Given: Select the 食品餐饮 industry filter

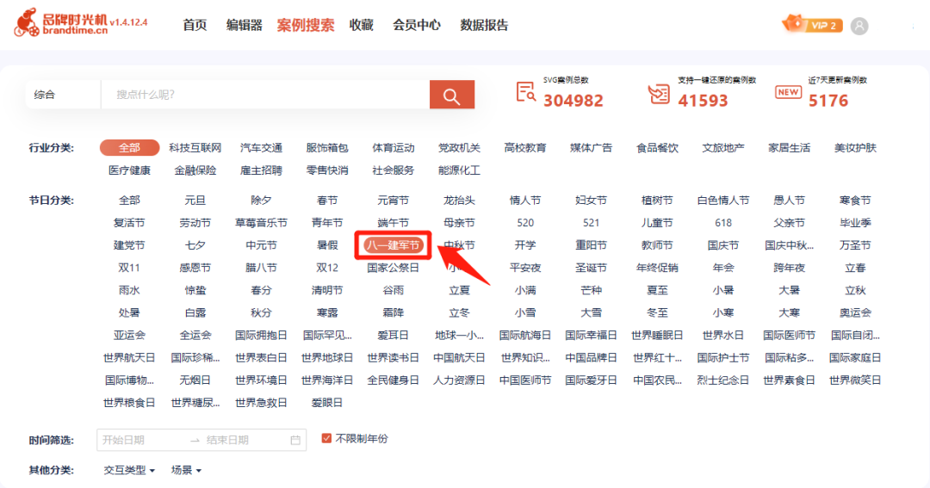Looking at the screenshot, I should point(657,148).
